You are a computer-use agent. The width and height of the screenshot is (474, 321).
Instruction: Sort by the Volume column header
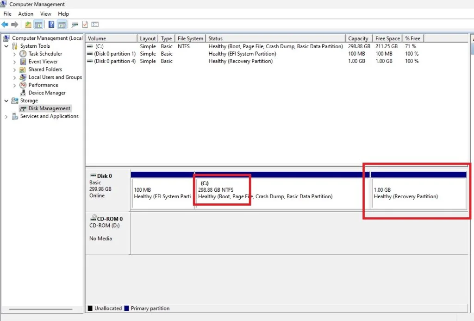tap(111, 38)
